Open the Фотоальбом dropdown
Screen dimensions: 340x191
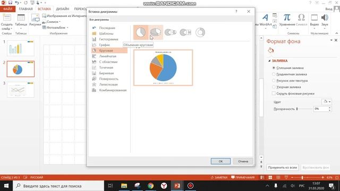(55, 28)
